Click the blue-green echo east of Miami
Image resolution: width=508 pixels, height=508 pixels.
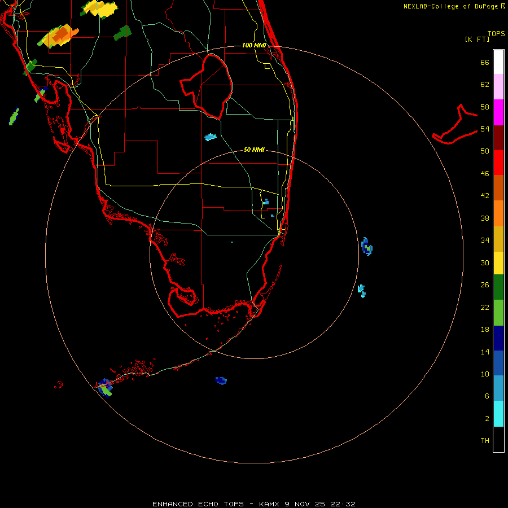pos(367,247)
